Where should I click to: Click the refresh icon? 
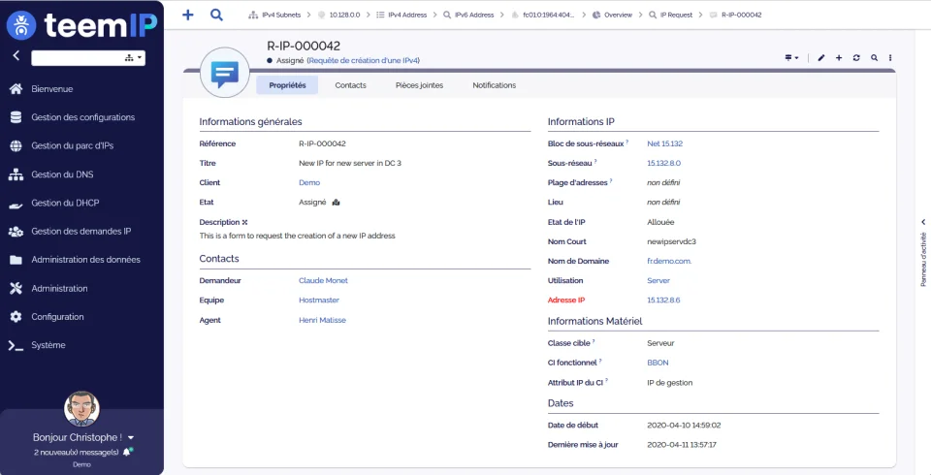pos(856,57)
